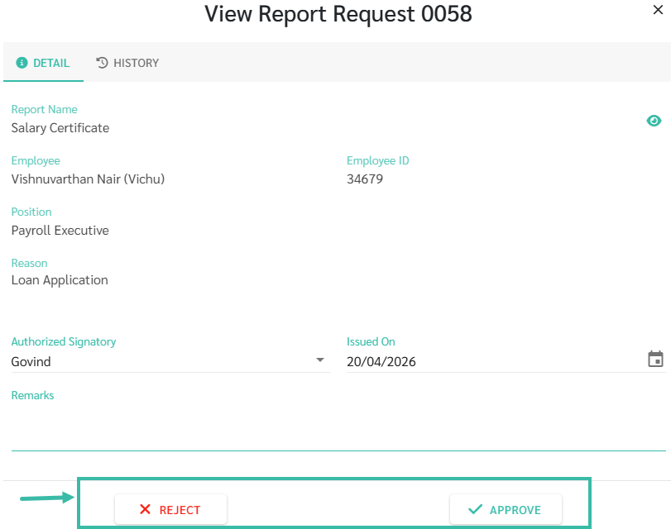
Task: Select the Payroll Executive position text
Action: (x=60, y=231)
